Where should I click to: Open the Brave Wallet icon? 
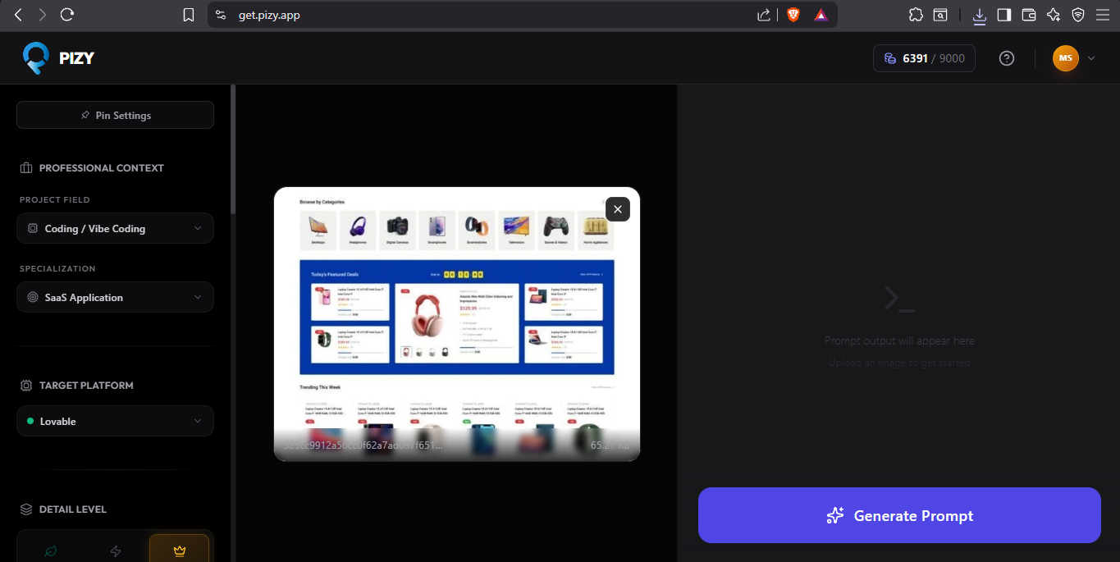(x=1029, y=15)
